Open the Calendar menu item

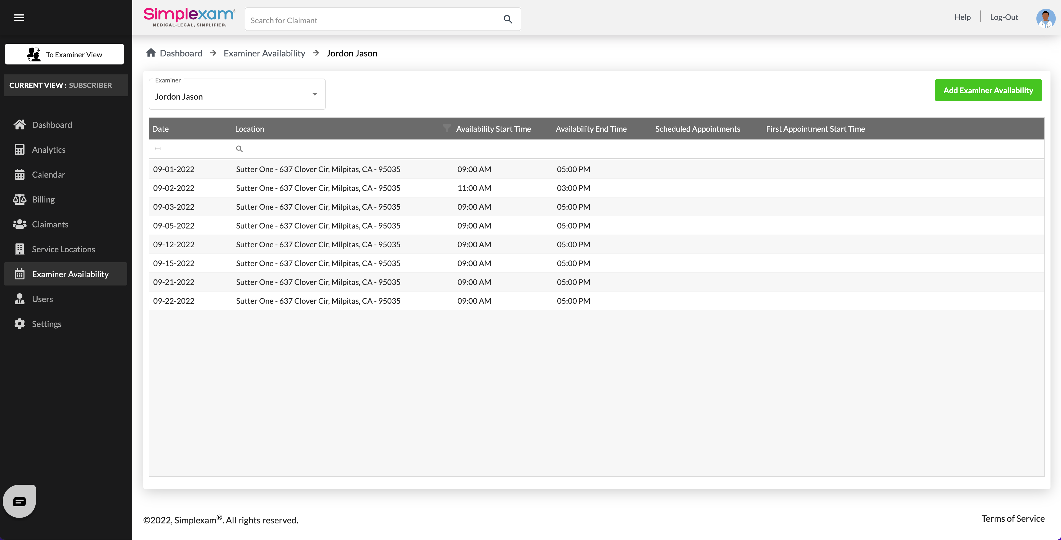point(48,174)
